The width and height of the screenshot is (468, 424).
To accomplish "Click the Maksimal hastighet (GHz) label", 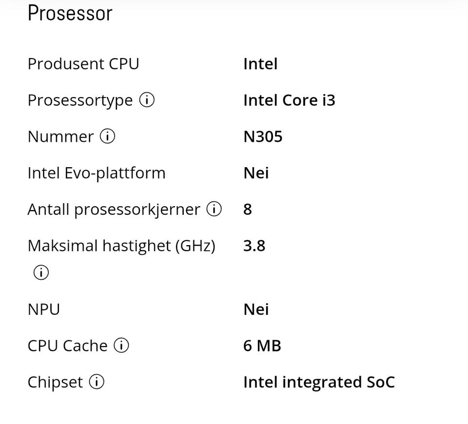I will click(x=121, y=246).
